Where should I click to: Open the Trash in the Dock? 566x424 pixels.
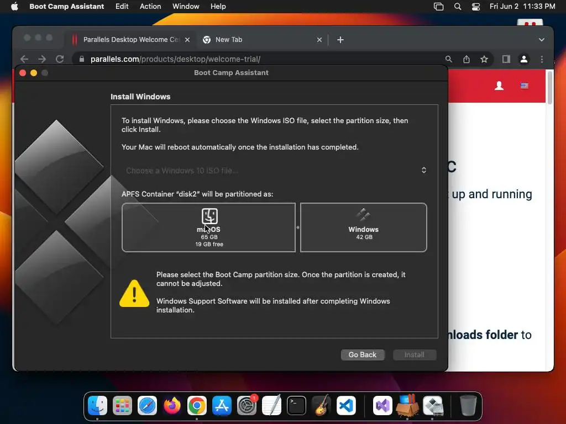(x=468, y=406)
